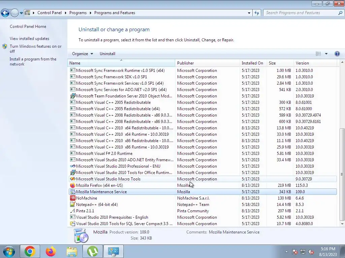Open the view options dropdown arrow
This screenshot has width=345, height=258.
pos(326,54)
